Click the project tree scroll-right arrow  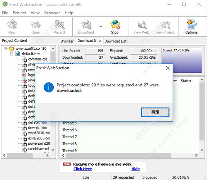click(x=47, y=156)
